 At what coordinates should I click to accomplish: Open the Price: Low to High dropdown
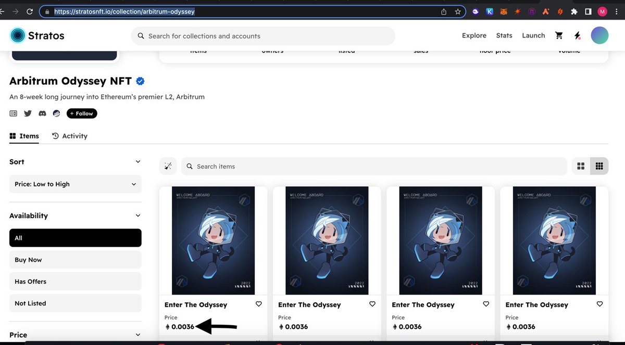pyautogui.click(x=76, y=184)
